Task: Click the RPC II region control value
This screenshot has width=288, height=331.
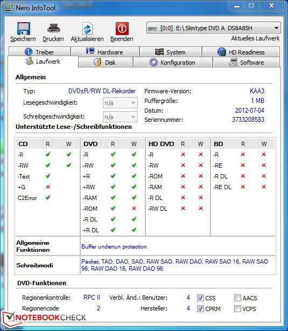Action: pyautogui.click(x=92, y=298)
